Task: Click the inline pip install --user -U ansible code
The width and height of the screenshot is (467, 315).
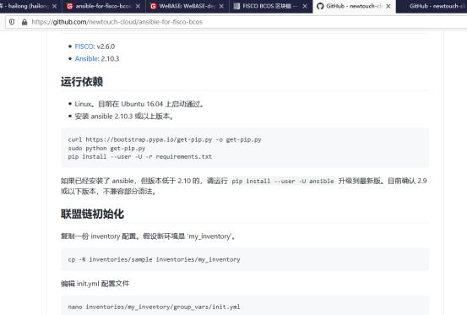Action: coord(283,181)
